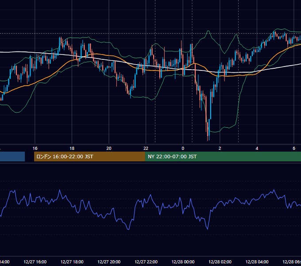
Task: Select the blue session bar before London
Action: pos(12,156)
